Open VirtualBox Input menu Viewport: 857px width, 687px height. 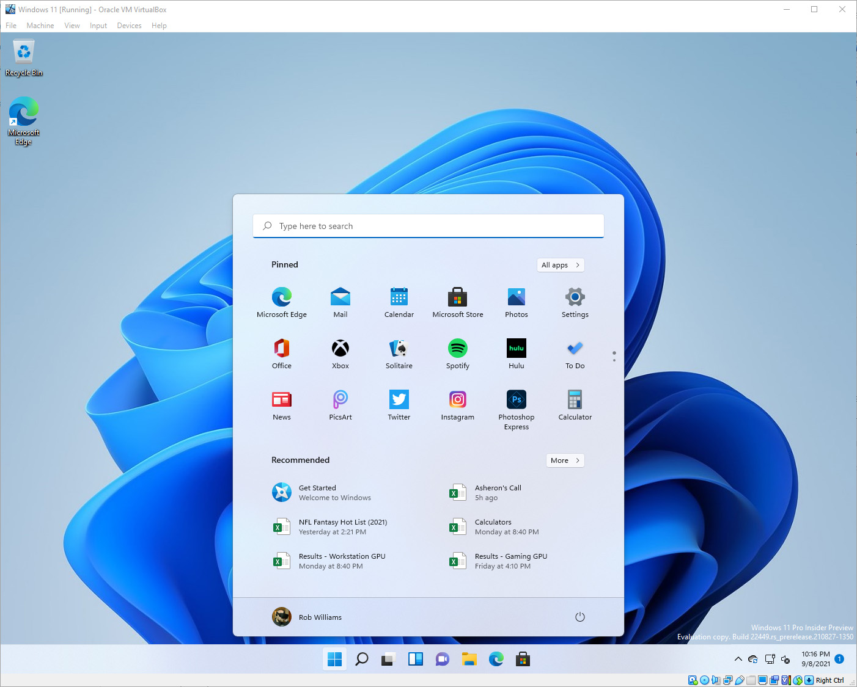click(x=98, y=26)
